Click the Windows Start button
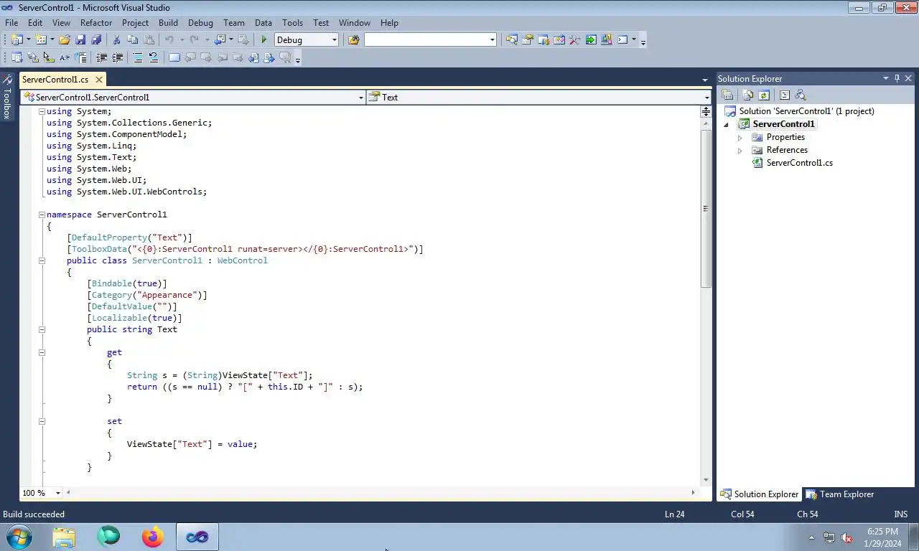The width and height of the screenshot is (919, 551). point(19,537)
